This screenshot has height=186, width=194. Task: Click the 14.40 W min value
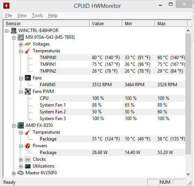coord(132,152)
